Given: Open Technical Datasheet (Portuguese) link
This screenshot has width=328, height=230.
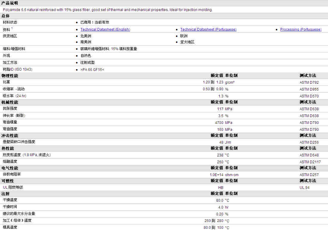Looking at the screenshot, I should [208, 29].
